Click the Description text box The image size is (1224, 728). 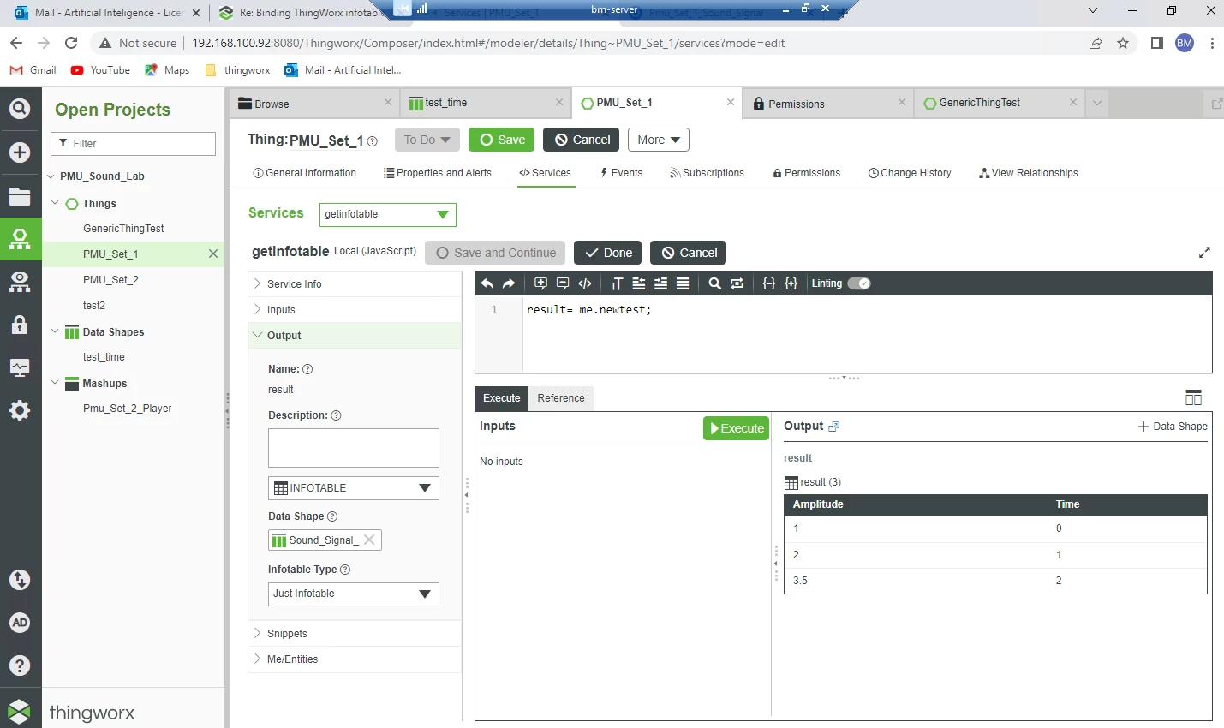click(x=354, y=448)
